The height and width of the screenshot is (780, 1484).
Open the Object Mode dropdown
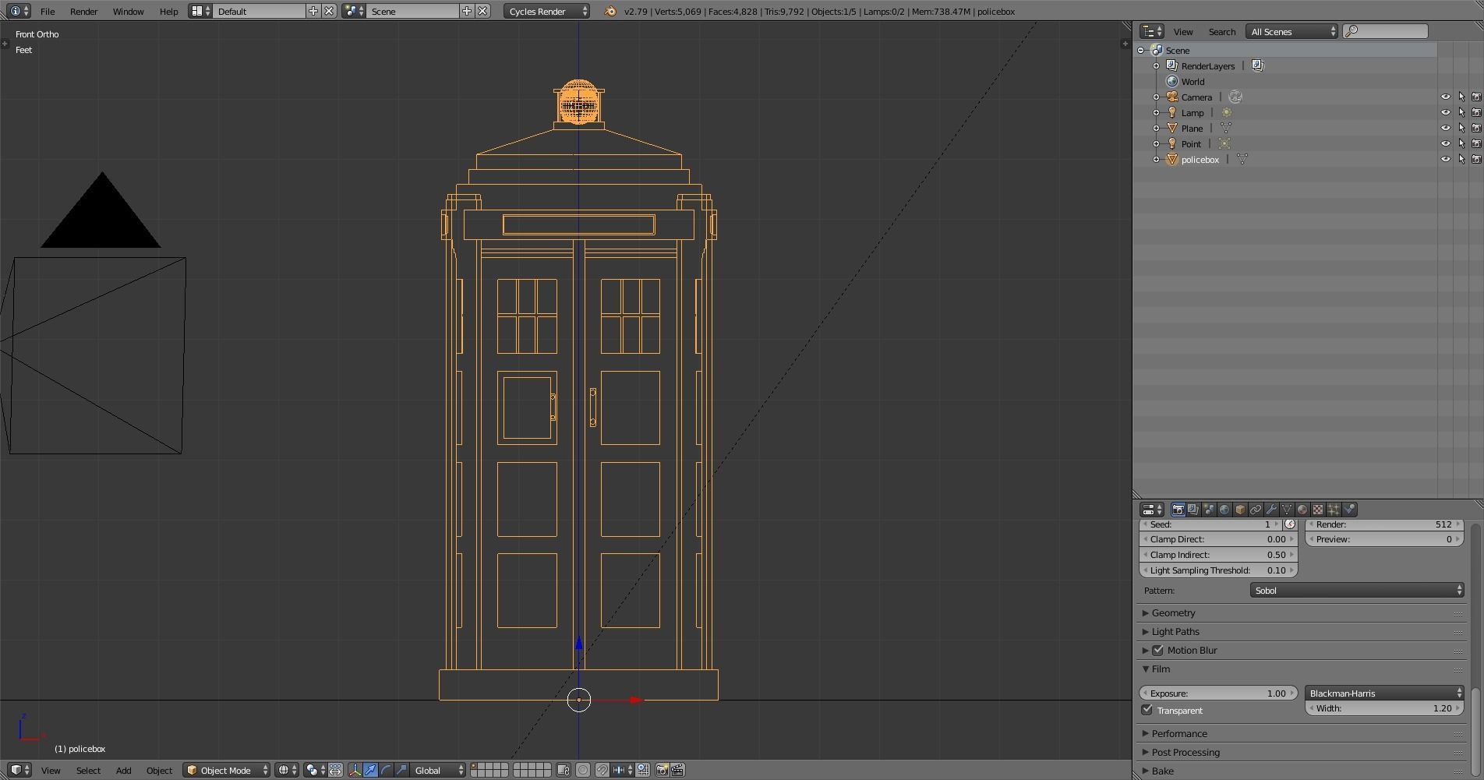pyautogui.click(x=227, y=771)
